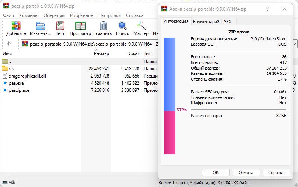The height and width of the screenshot is (187, 298).
Task: Click the Добавить (Add) toolbar icon
Action: [x=16, y=26]
